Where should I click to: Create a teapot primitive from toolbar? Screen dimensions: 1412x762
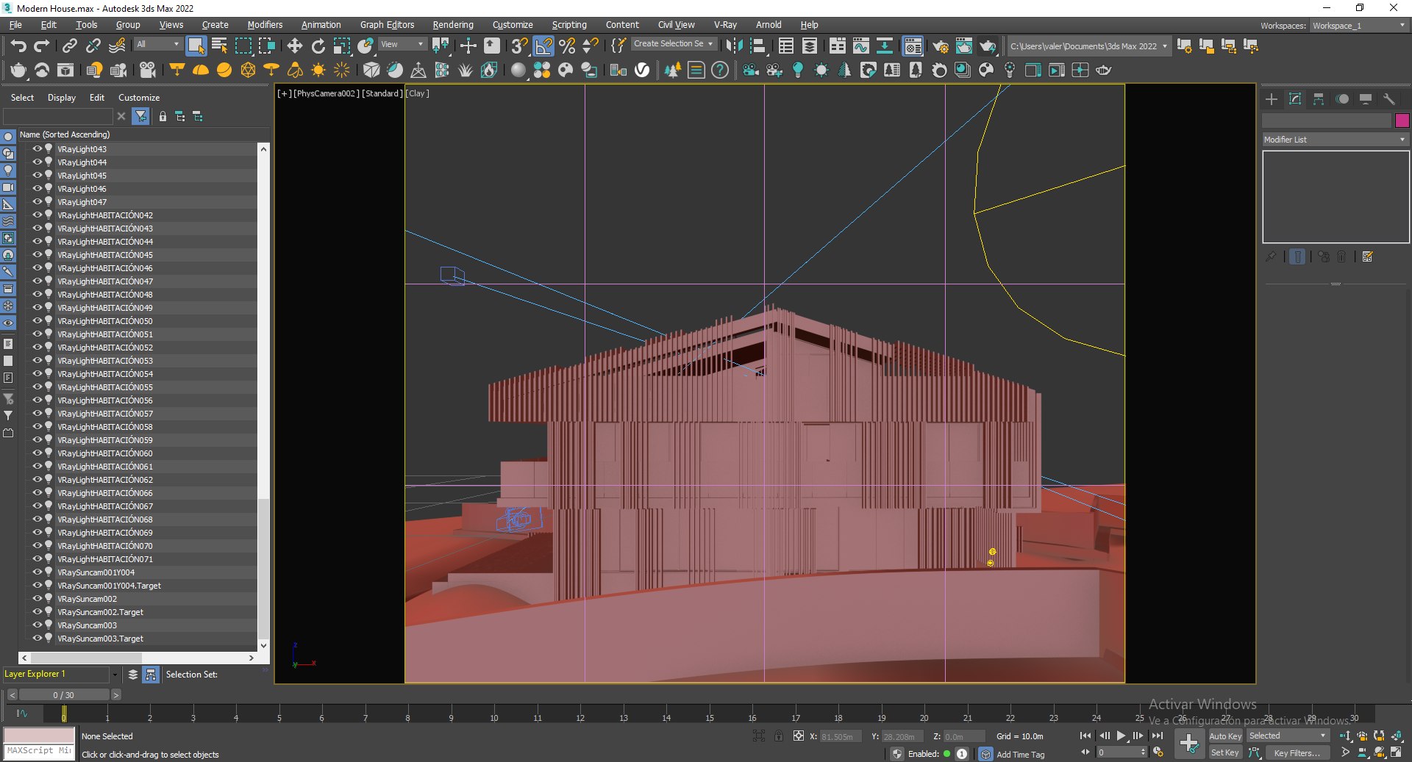pos(18,70)
